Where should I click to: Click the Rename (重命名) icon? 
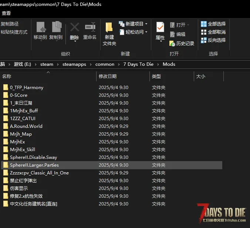click(x=90, y=27)
